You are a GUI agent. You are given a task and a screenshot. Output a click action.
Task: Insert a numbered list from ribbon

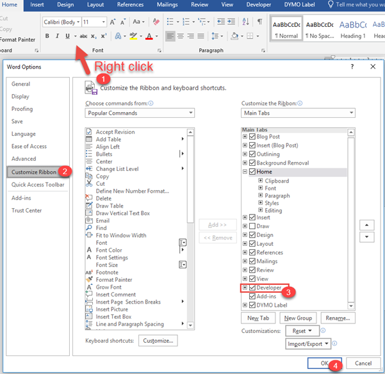[186, 22]
